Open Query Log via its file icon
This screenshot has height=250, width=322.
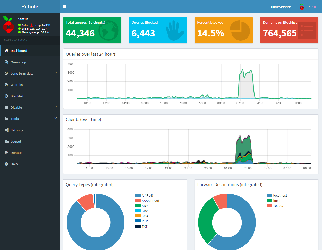pos(6,62)
